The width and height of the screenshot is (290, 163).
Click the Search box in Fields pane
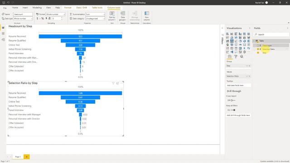pos(271,34)
